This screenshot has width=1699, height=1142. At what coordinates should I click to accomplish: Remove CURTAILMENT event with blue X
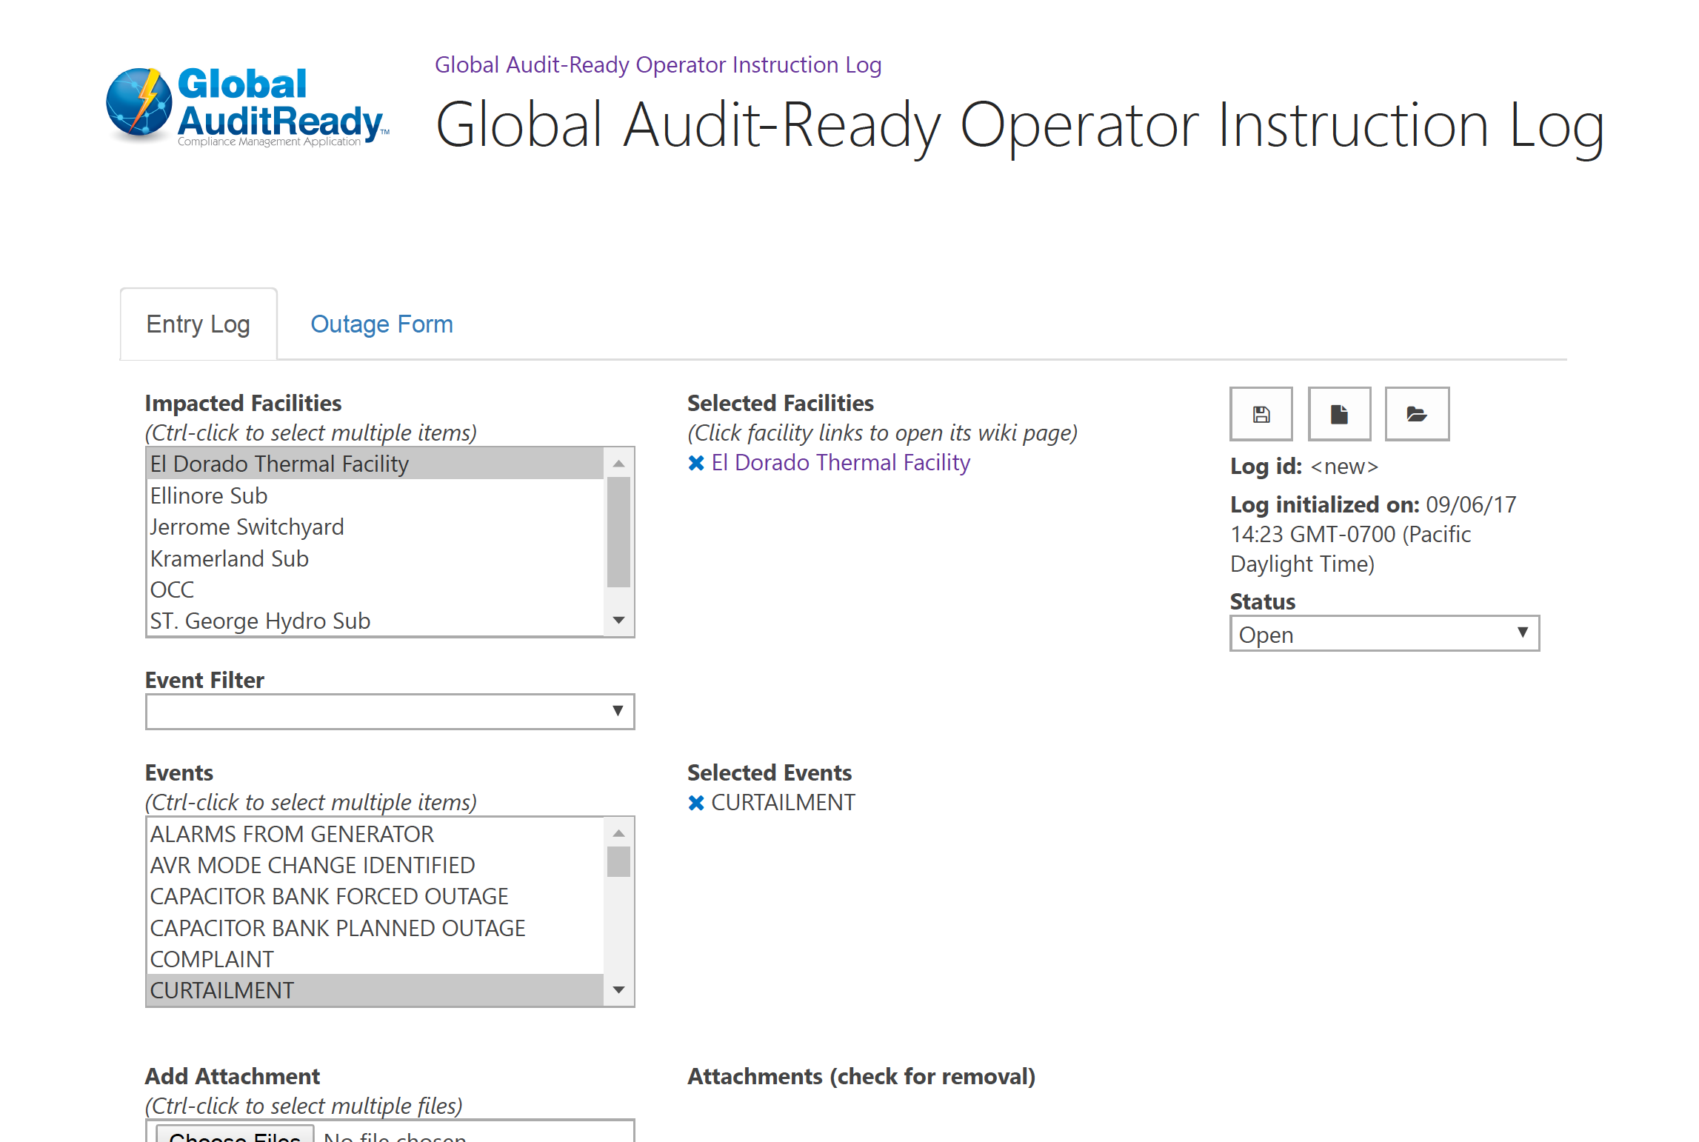[696, 803]
